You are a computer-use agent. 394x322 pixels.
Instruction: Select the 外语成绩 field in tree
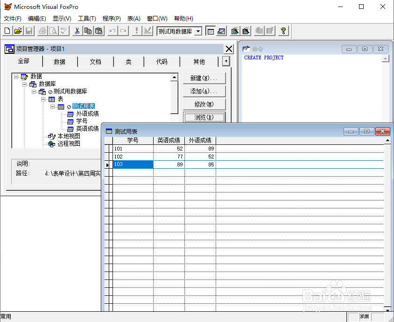87,114
